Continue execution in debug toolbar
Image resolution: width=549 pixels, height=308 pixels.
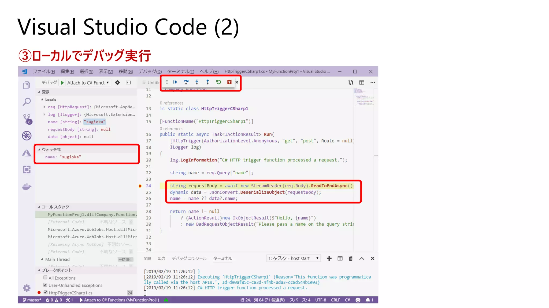click(x=175, y=82)
